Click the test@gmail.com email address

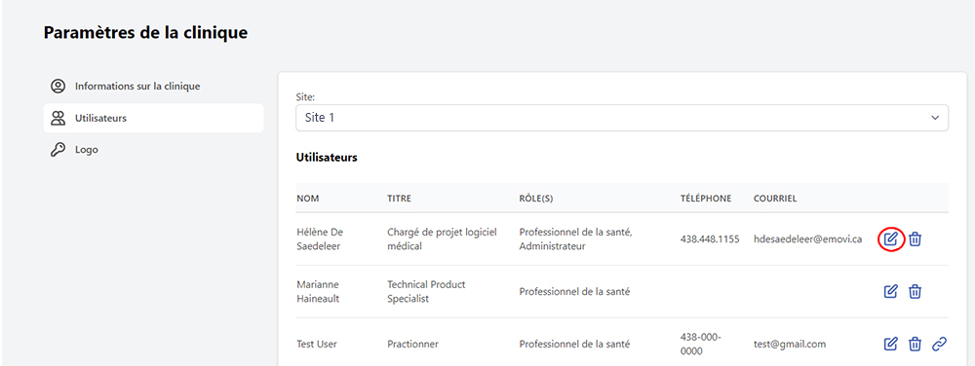[790, 344]
